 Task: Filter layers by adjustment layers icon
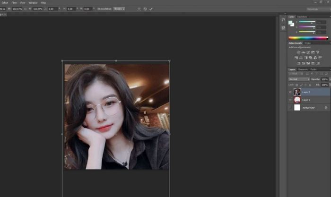point(312,74)
